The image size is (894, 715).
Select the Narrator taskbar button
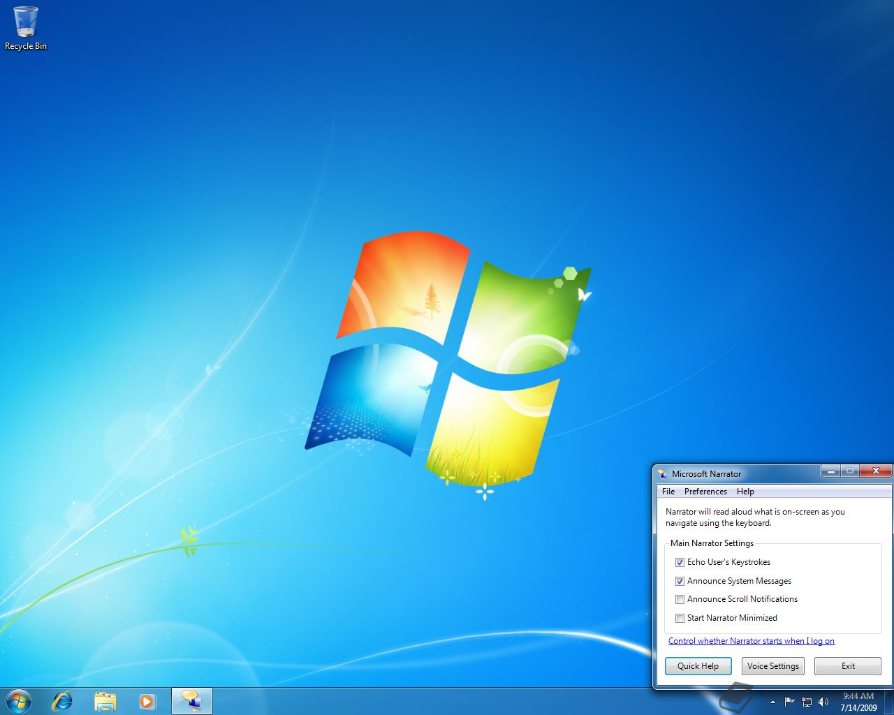point(191,701)
